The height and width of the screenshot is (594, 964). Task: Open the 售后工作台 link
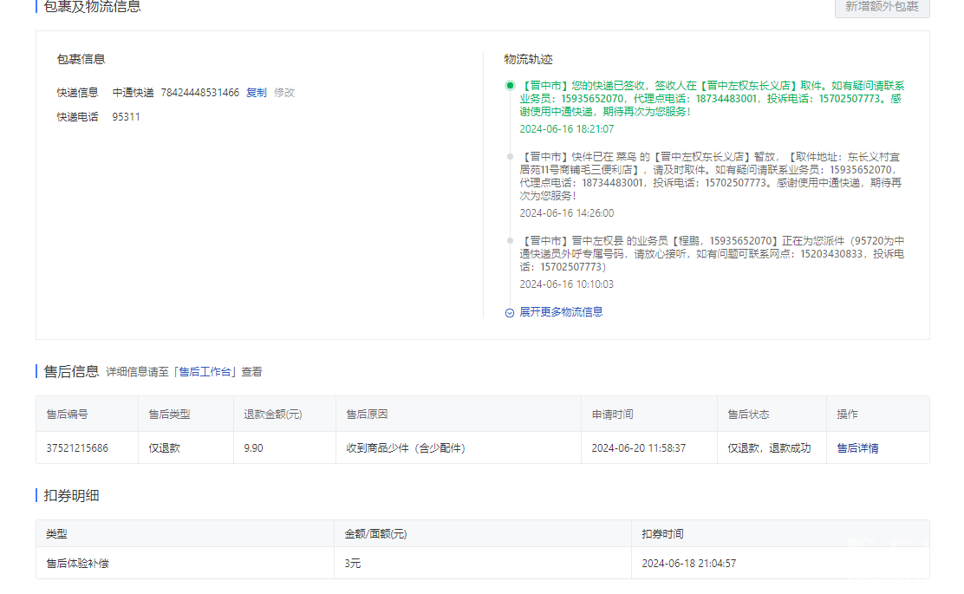pyautogui.click(x=205, y=372)
